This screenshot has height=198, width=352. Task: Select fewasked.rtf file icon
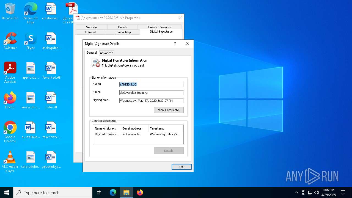coord(51,71)
